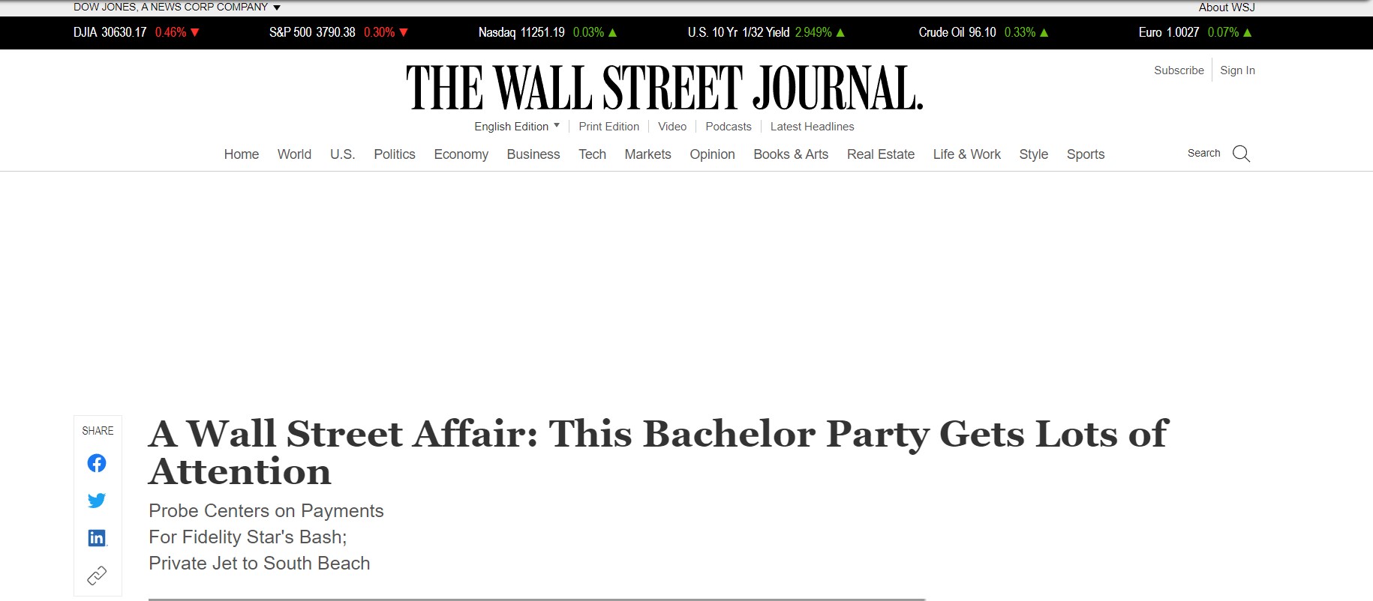The width and height of the screenshot is (1373, 601).
Task: Click the Crude Oil ticker quote
Action: [983, 33]
